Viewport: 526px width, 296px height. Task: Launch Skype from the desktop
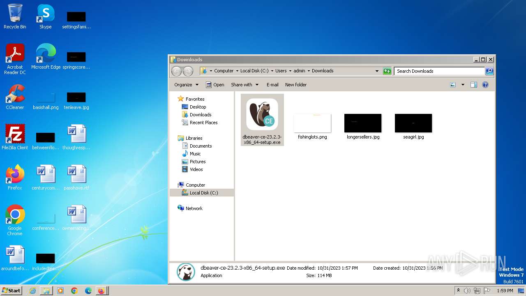[x=46, y=16]
